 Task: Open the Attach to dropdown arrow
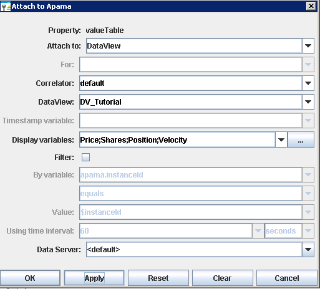pos(308,45)
